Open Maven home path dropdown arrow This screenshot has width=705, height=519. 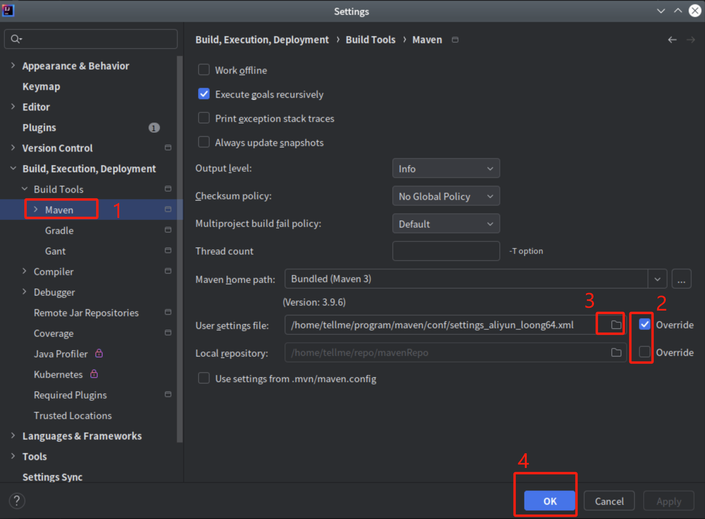click(x=657, y=279)
